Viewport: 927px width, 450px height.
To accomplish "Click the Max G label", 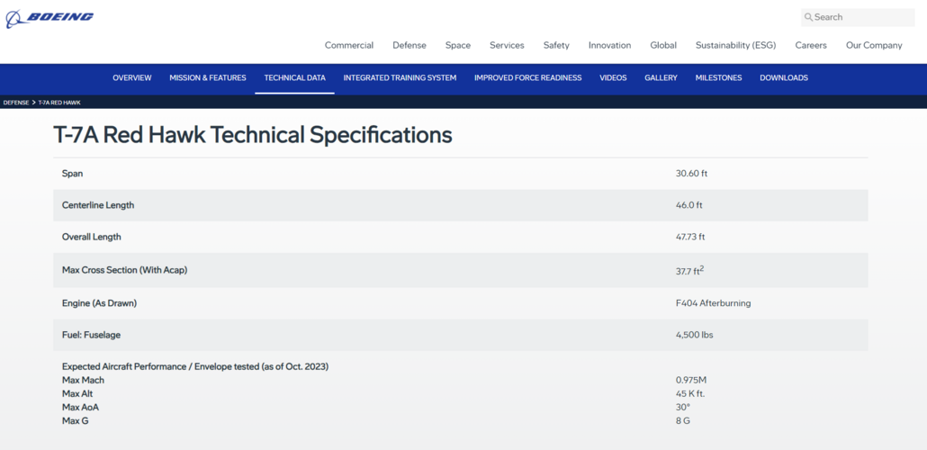I will [76, 421].
